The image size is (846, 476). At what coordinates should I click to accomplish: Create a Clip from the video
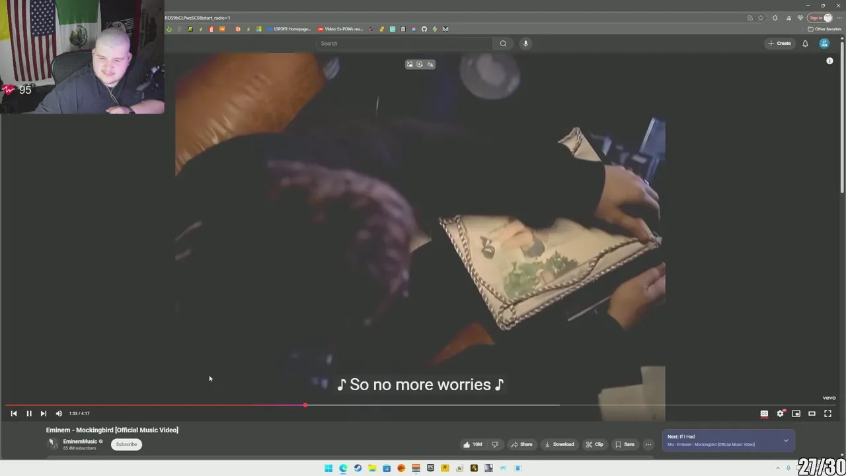(x=595, y=444)
